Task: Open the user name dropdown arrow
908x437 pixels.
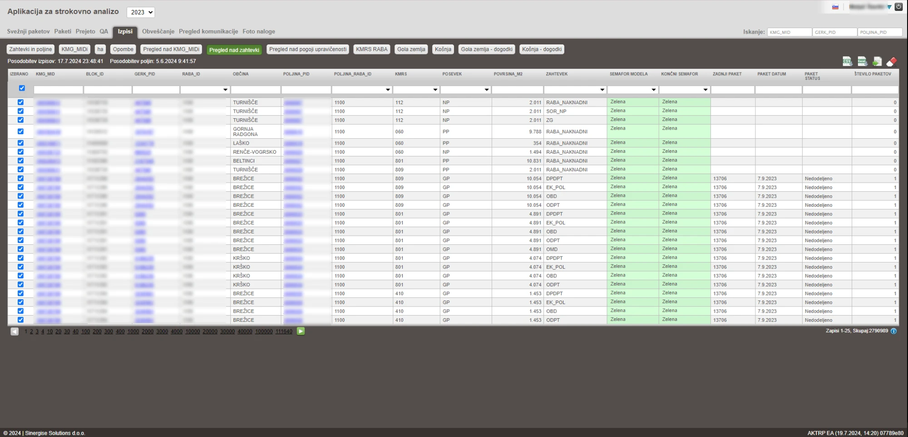Action: click(889, 7)
